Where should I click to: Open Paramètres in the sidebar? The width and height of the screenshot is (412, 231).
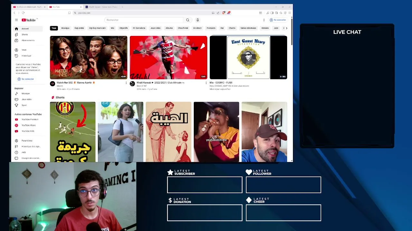tap(28, 141)
